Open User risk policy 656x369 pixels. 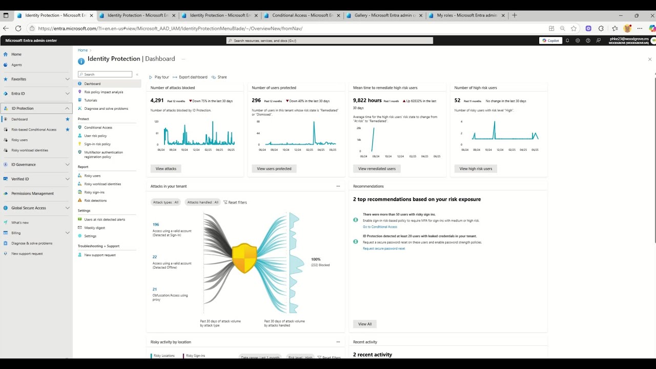click(x=95, y=136)
